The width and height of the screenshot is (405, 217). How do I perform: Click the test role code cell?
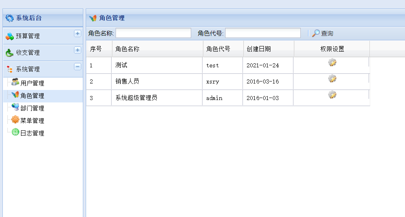(x=222, y=65)
